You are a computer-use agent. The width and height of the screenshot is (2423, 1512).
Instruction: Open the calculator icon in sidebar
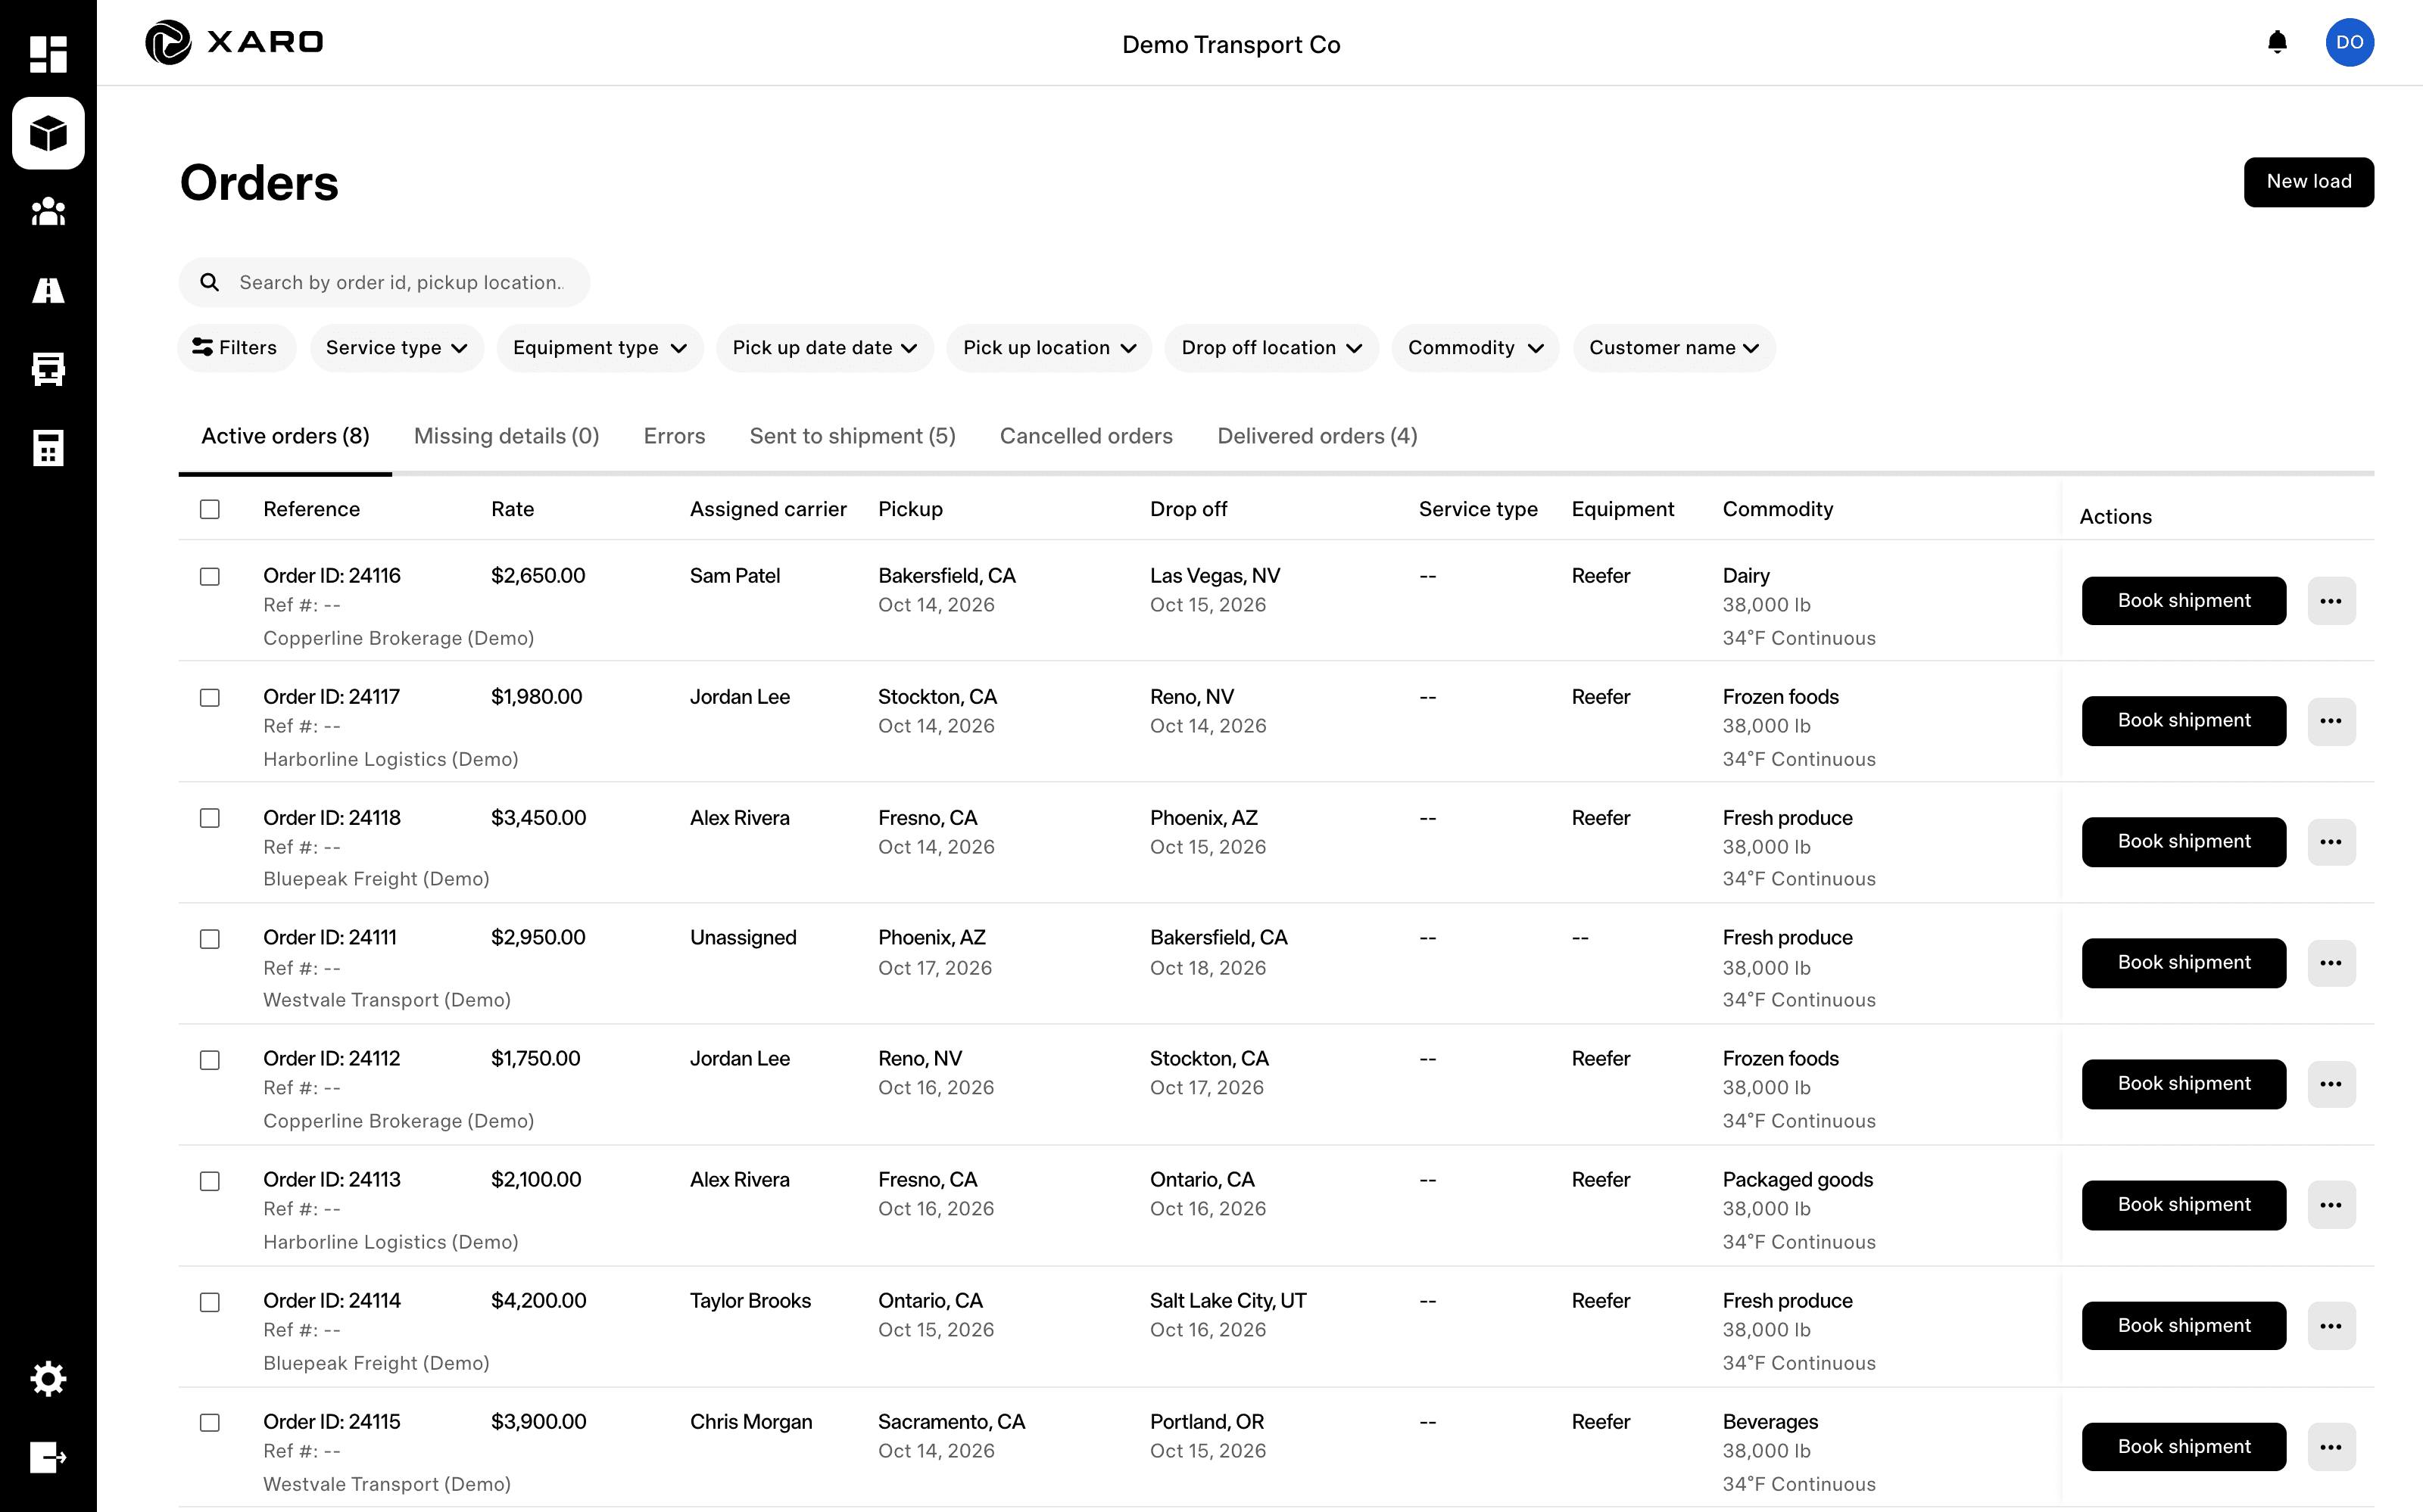[x=48, y=448]
